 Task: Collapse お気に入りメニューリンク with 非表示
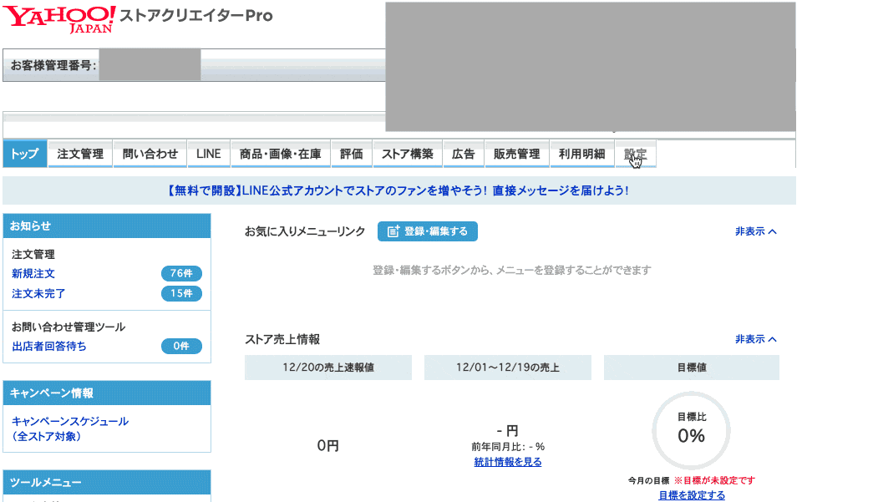(753, 231)
